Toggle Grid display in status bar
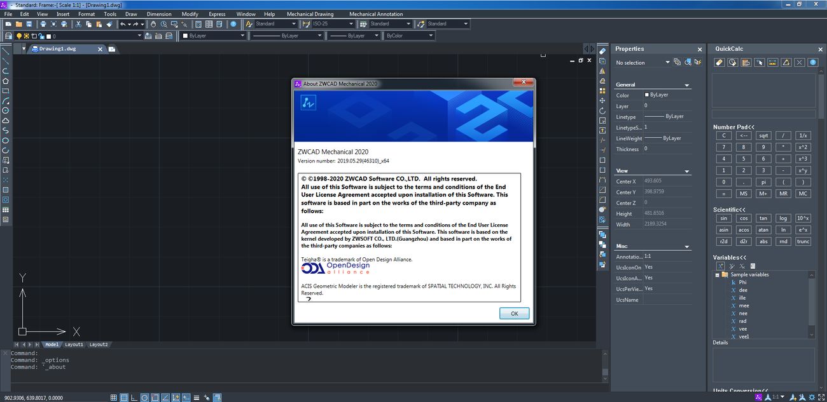Screen dimensions: 827x402 (x=124, y=398)
